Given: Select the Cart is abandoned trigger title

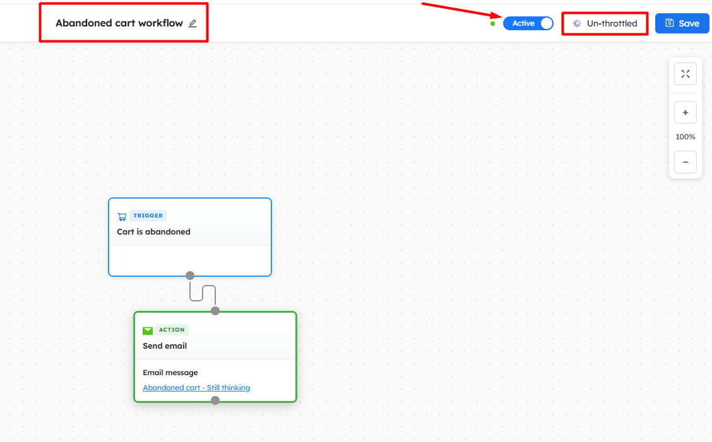Looking at the screenshot, I should pos(153,232).
